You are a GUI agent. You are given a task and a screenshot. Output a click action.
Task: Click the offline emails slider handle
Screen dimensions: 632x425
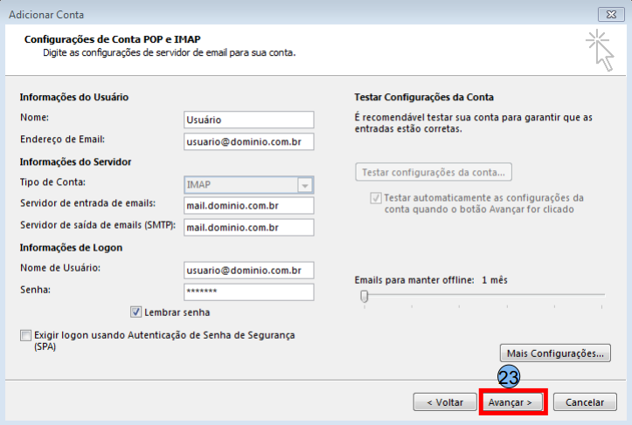(365, 297)
